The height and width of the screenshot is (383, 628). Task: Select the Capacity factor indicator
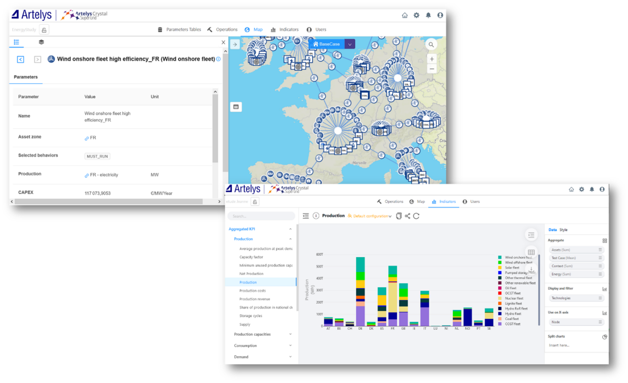pyautogui.click(x=251, y=257)
